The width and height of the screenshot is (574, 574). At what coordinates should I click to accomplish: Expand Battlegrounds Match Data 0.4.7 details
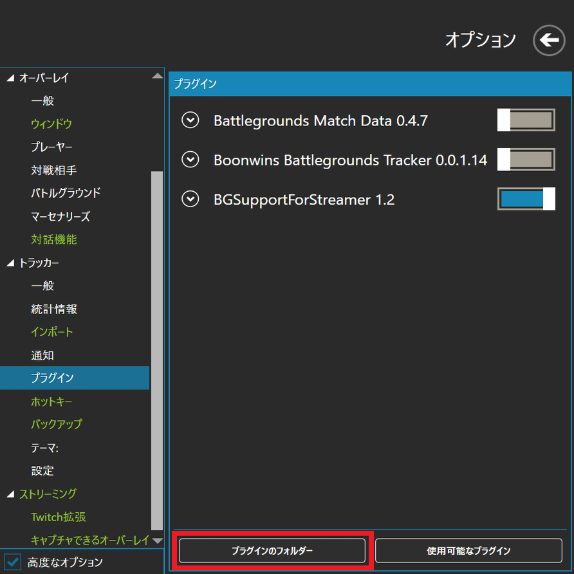[190, 120]
